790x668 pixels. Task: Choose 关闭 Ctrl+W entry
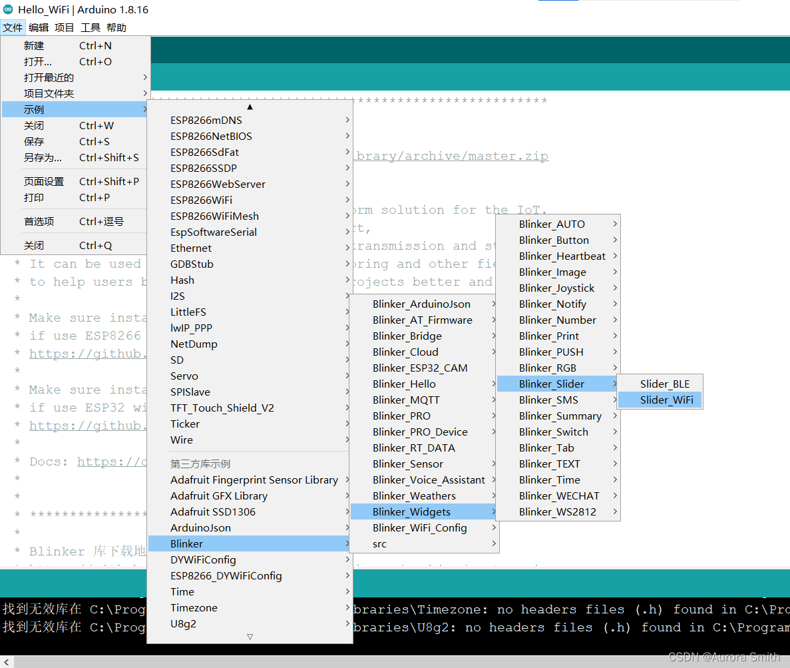click(x=75, y=125)
